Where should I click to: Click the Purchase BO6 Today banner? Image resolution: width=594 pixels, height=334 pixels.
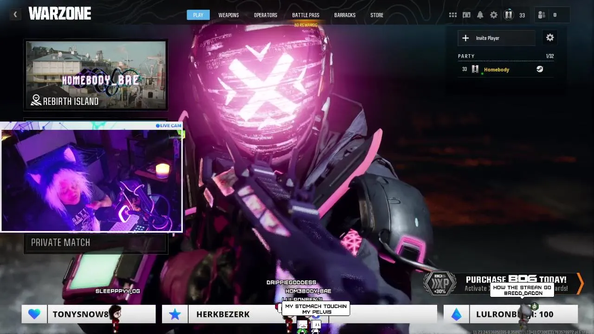504,283
